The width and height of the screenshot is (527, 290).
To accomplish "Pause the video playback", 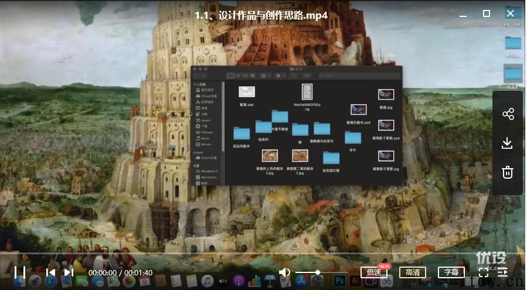I will pyautogui.click(x=20, y=272).
